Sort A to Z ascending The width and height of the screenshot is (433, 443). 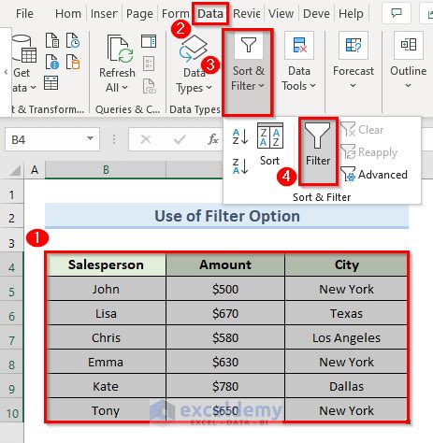(x=240, y=136)
